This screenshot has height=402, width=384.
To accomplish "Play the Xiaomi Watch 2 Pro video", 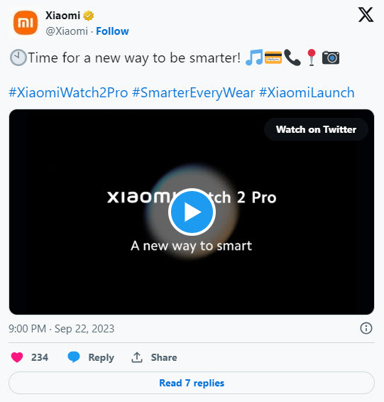I will click(x=192, y=212).
